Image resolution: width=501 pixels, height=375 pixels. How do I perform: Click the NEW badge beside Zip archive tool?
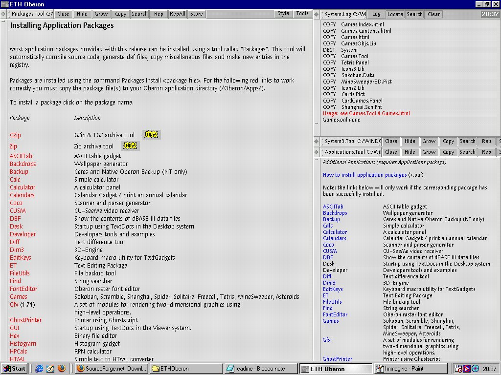131,146
